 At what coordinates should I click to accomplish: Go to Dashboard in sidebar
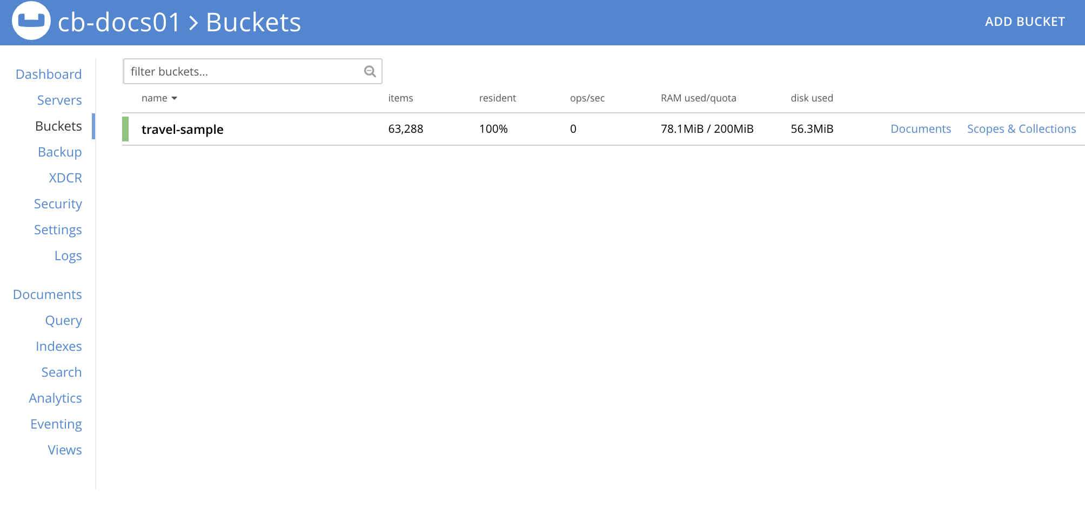(49, 74)
